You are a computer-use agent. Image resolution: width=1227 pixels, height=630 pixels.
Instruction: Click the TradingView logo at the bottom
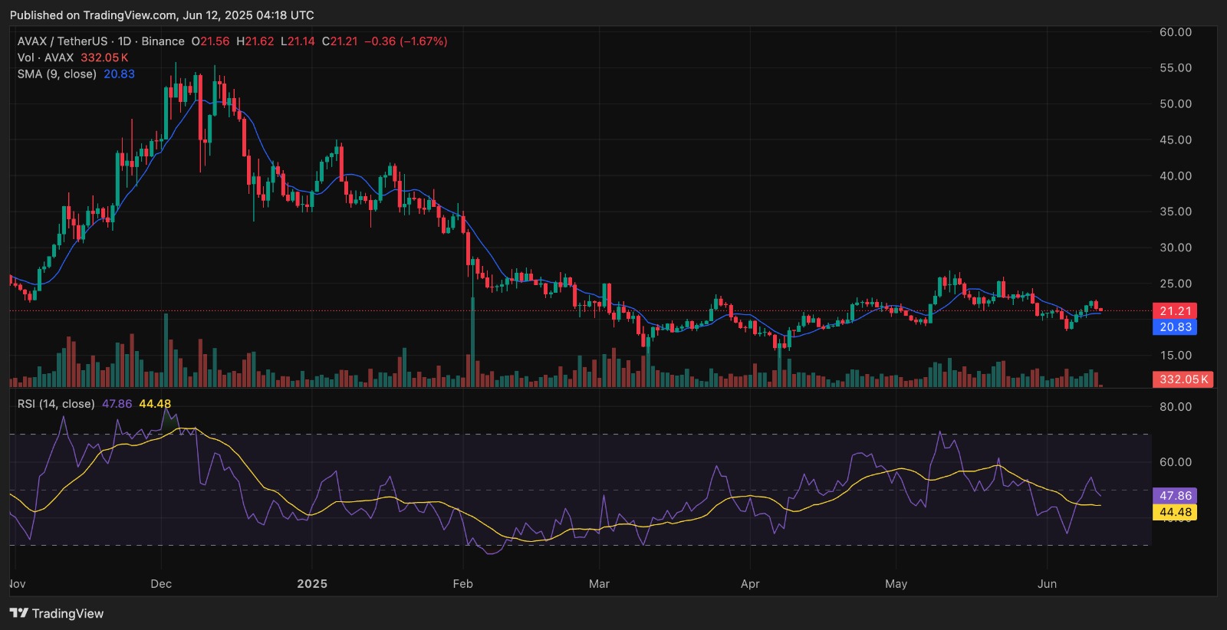[x=57, y=613]
